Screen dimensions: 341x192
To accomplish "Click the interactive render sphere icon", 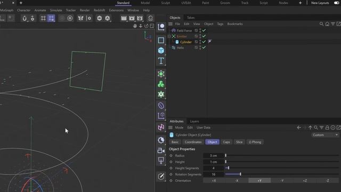I will (x=150, y=18).
